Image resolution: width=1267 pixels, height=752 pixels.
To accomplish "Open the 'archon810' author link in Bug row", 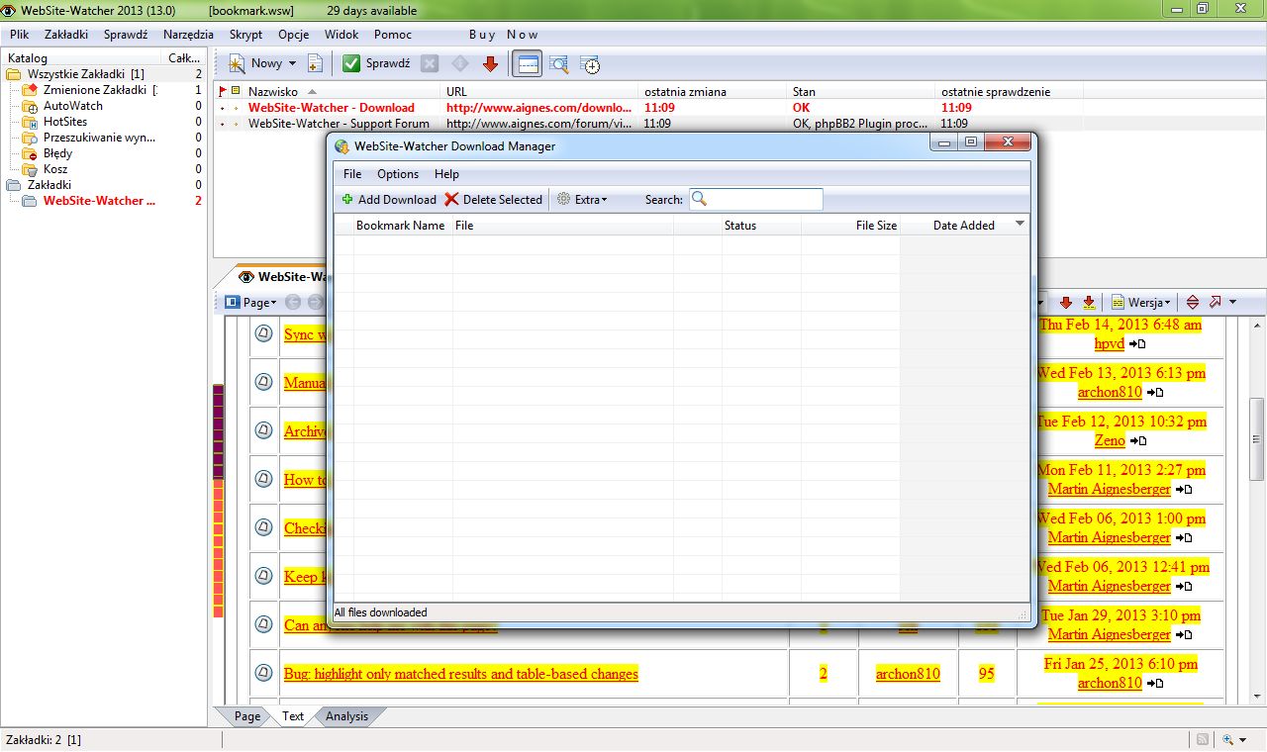I will (908, 674).
